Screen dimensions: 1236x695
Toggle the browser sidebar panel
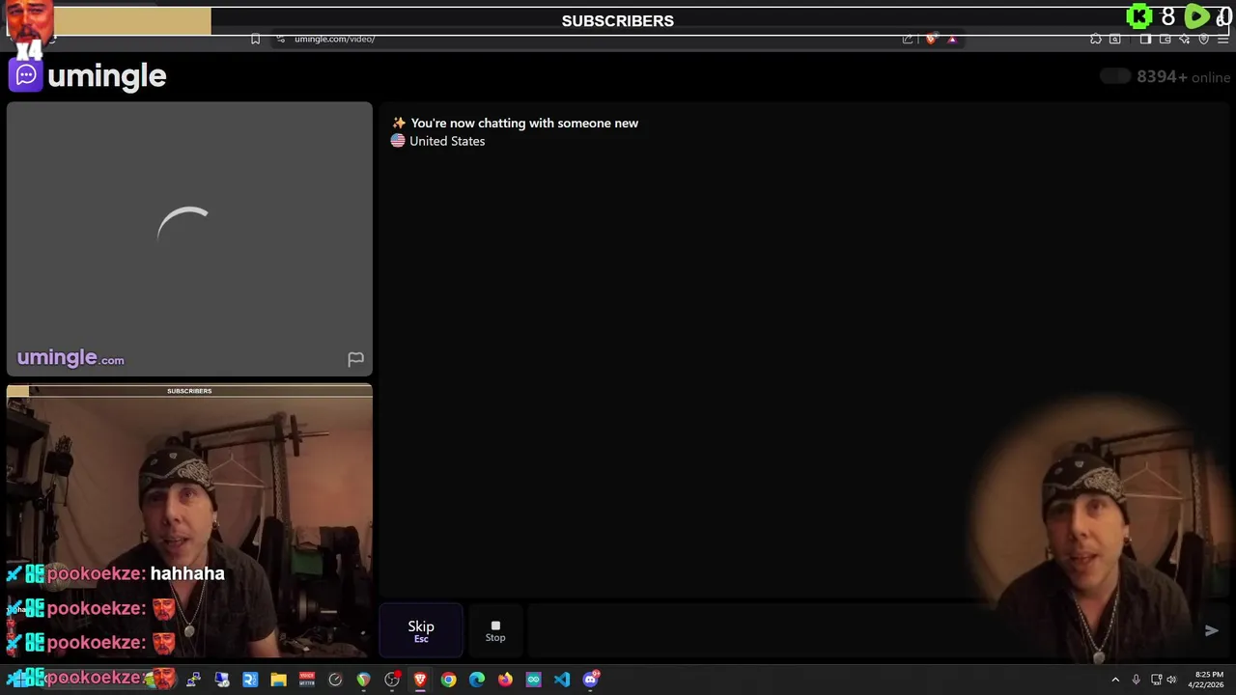pyautogui.click(x=1145, y=39)
